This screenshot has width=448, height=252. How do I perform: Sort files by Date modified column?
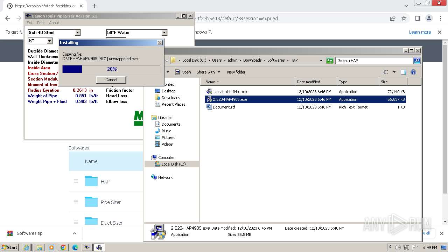pos(316,82)
